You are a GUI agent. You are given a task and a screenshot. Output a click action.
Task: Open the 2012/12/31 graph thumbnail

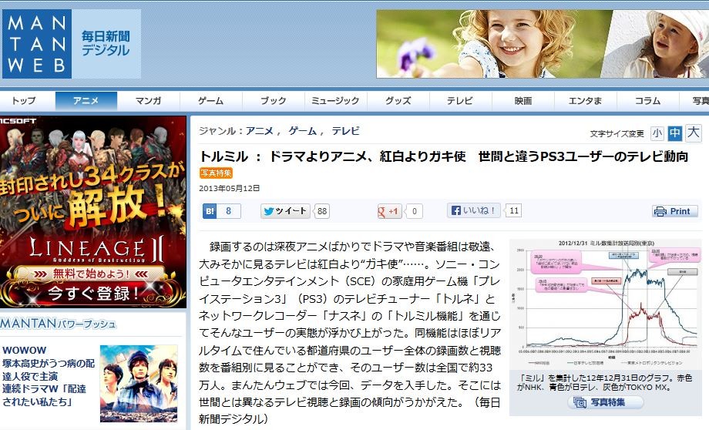606,303
